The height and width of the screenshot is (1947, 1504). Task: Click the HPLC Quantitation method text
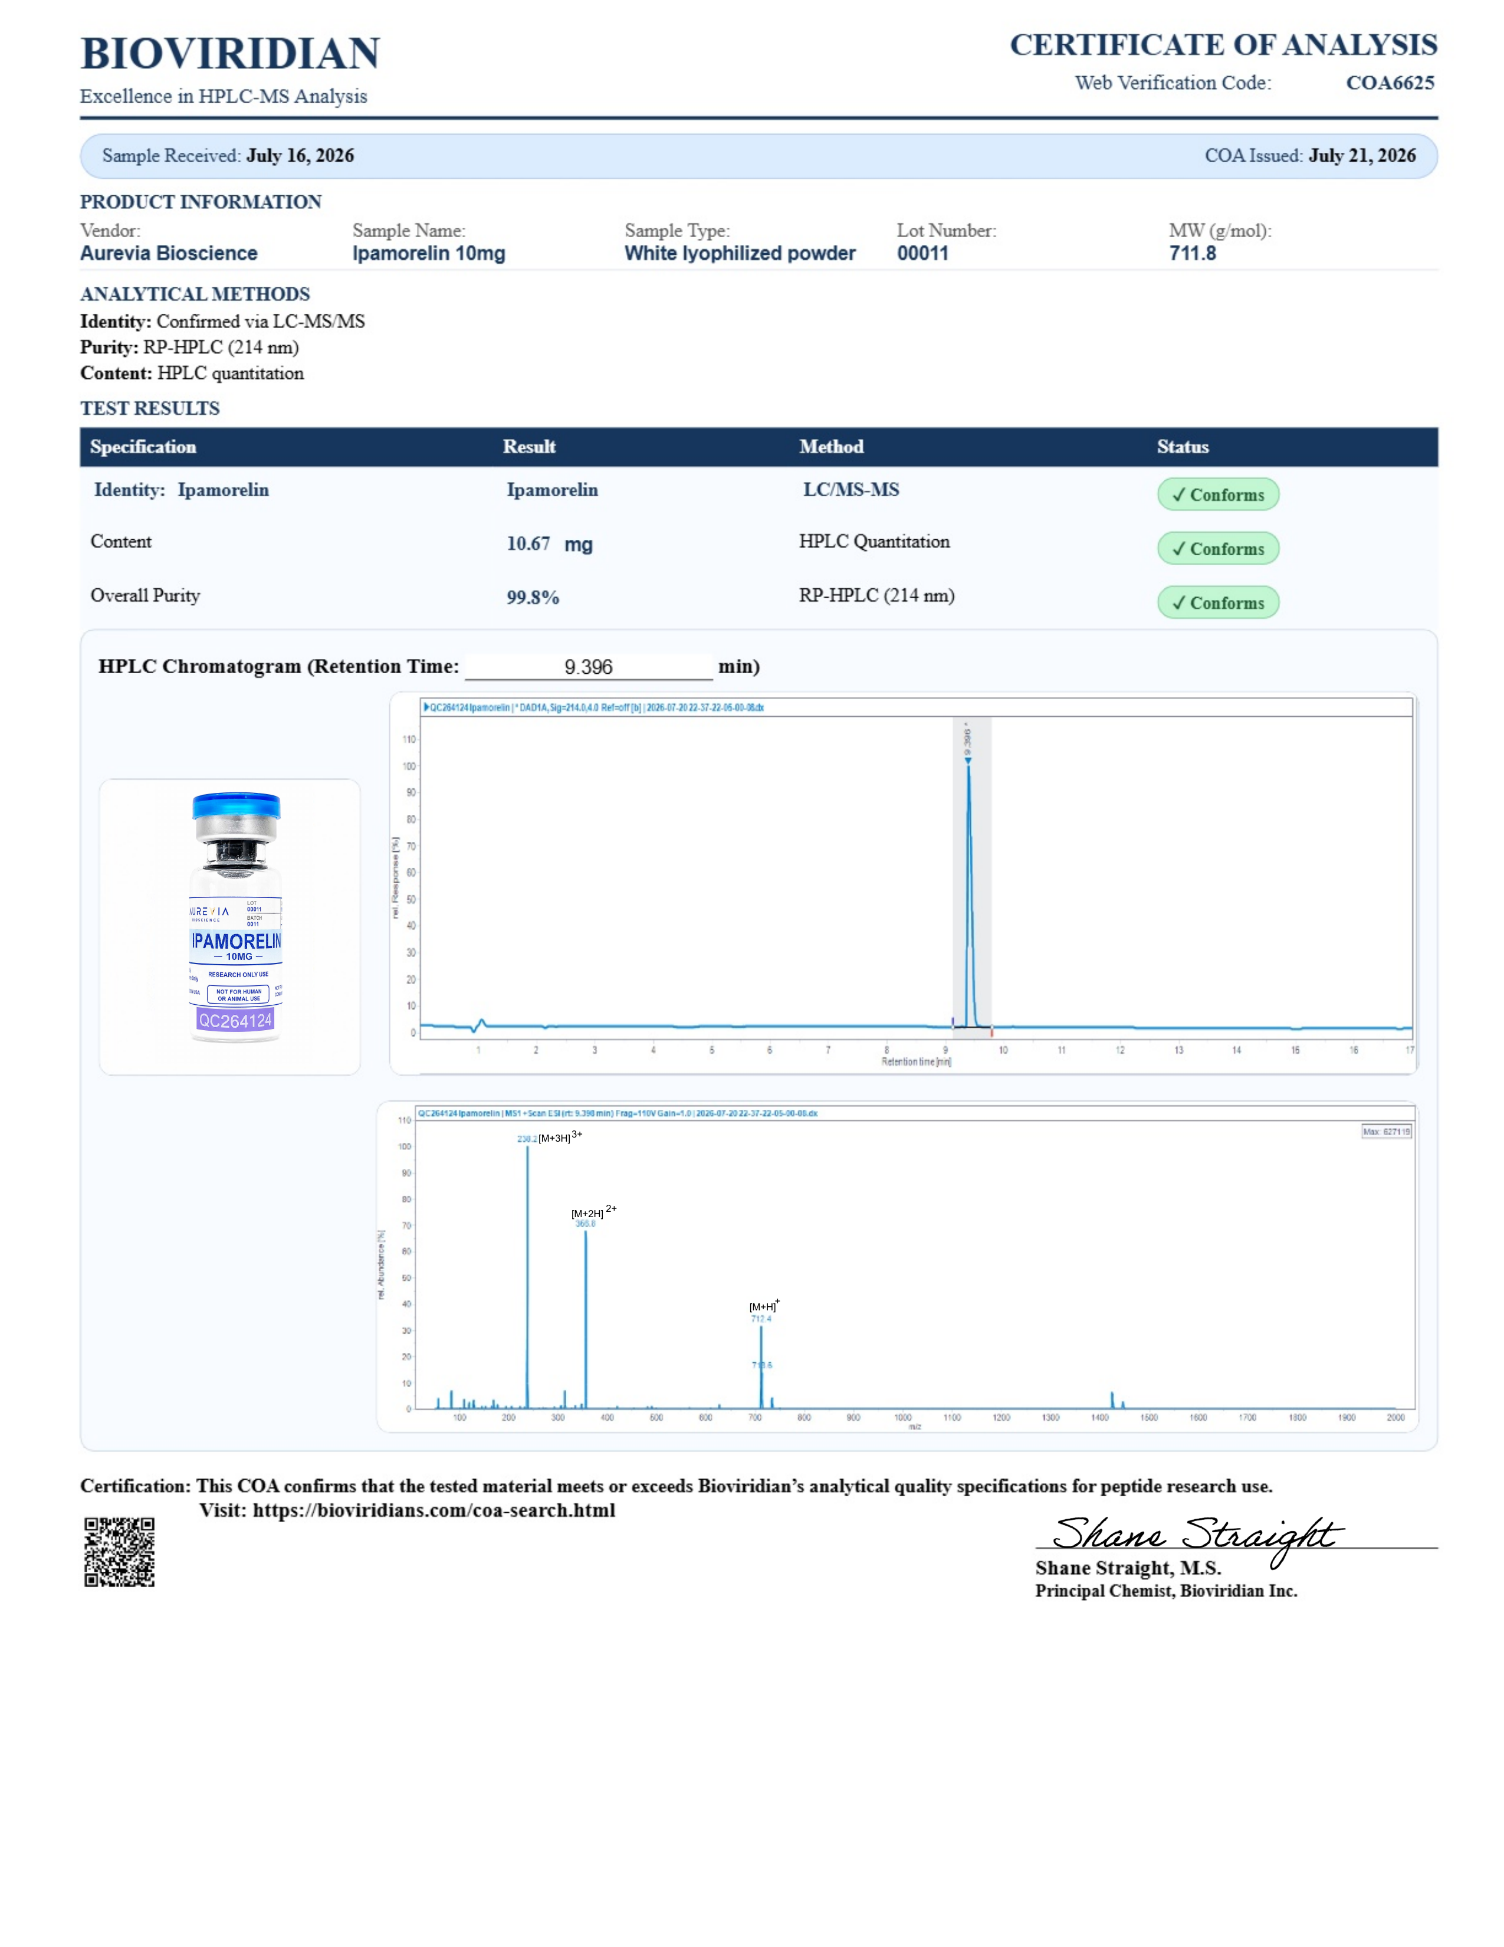(874, 542)
